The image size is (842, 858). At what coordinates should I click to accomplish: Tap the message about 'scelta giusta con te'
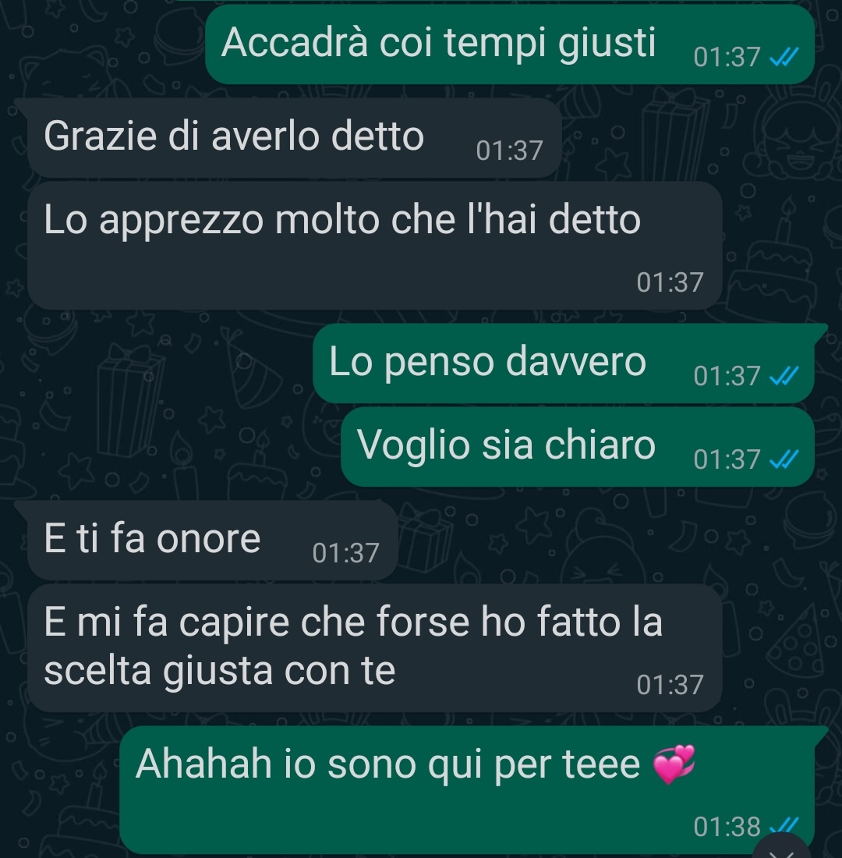[375, 648]
